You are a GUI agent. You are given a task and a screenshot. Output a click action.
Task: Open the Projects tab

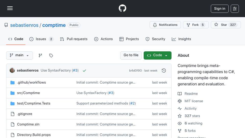click(129, 39)
